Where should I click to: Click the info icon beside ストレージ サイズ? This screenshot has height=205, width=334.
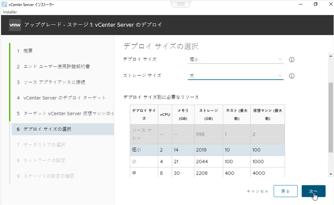click(x=291, y=76)
